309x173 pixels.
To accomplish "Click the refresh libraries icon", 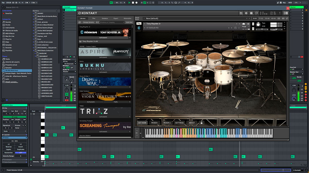I will tap(80, 22).
